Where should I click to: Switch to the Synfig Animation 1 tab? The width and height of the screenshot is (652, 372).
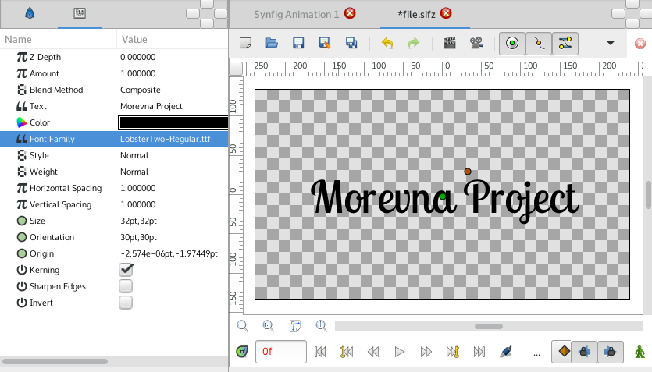click(296, 15)
